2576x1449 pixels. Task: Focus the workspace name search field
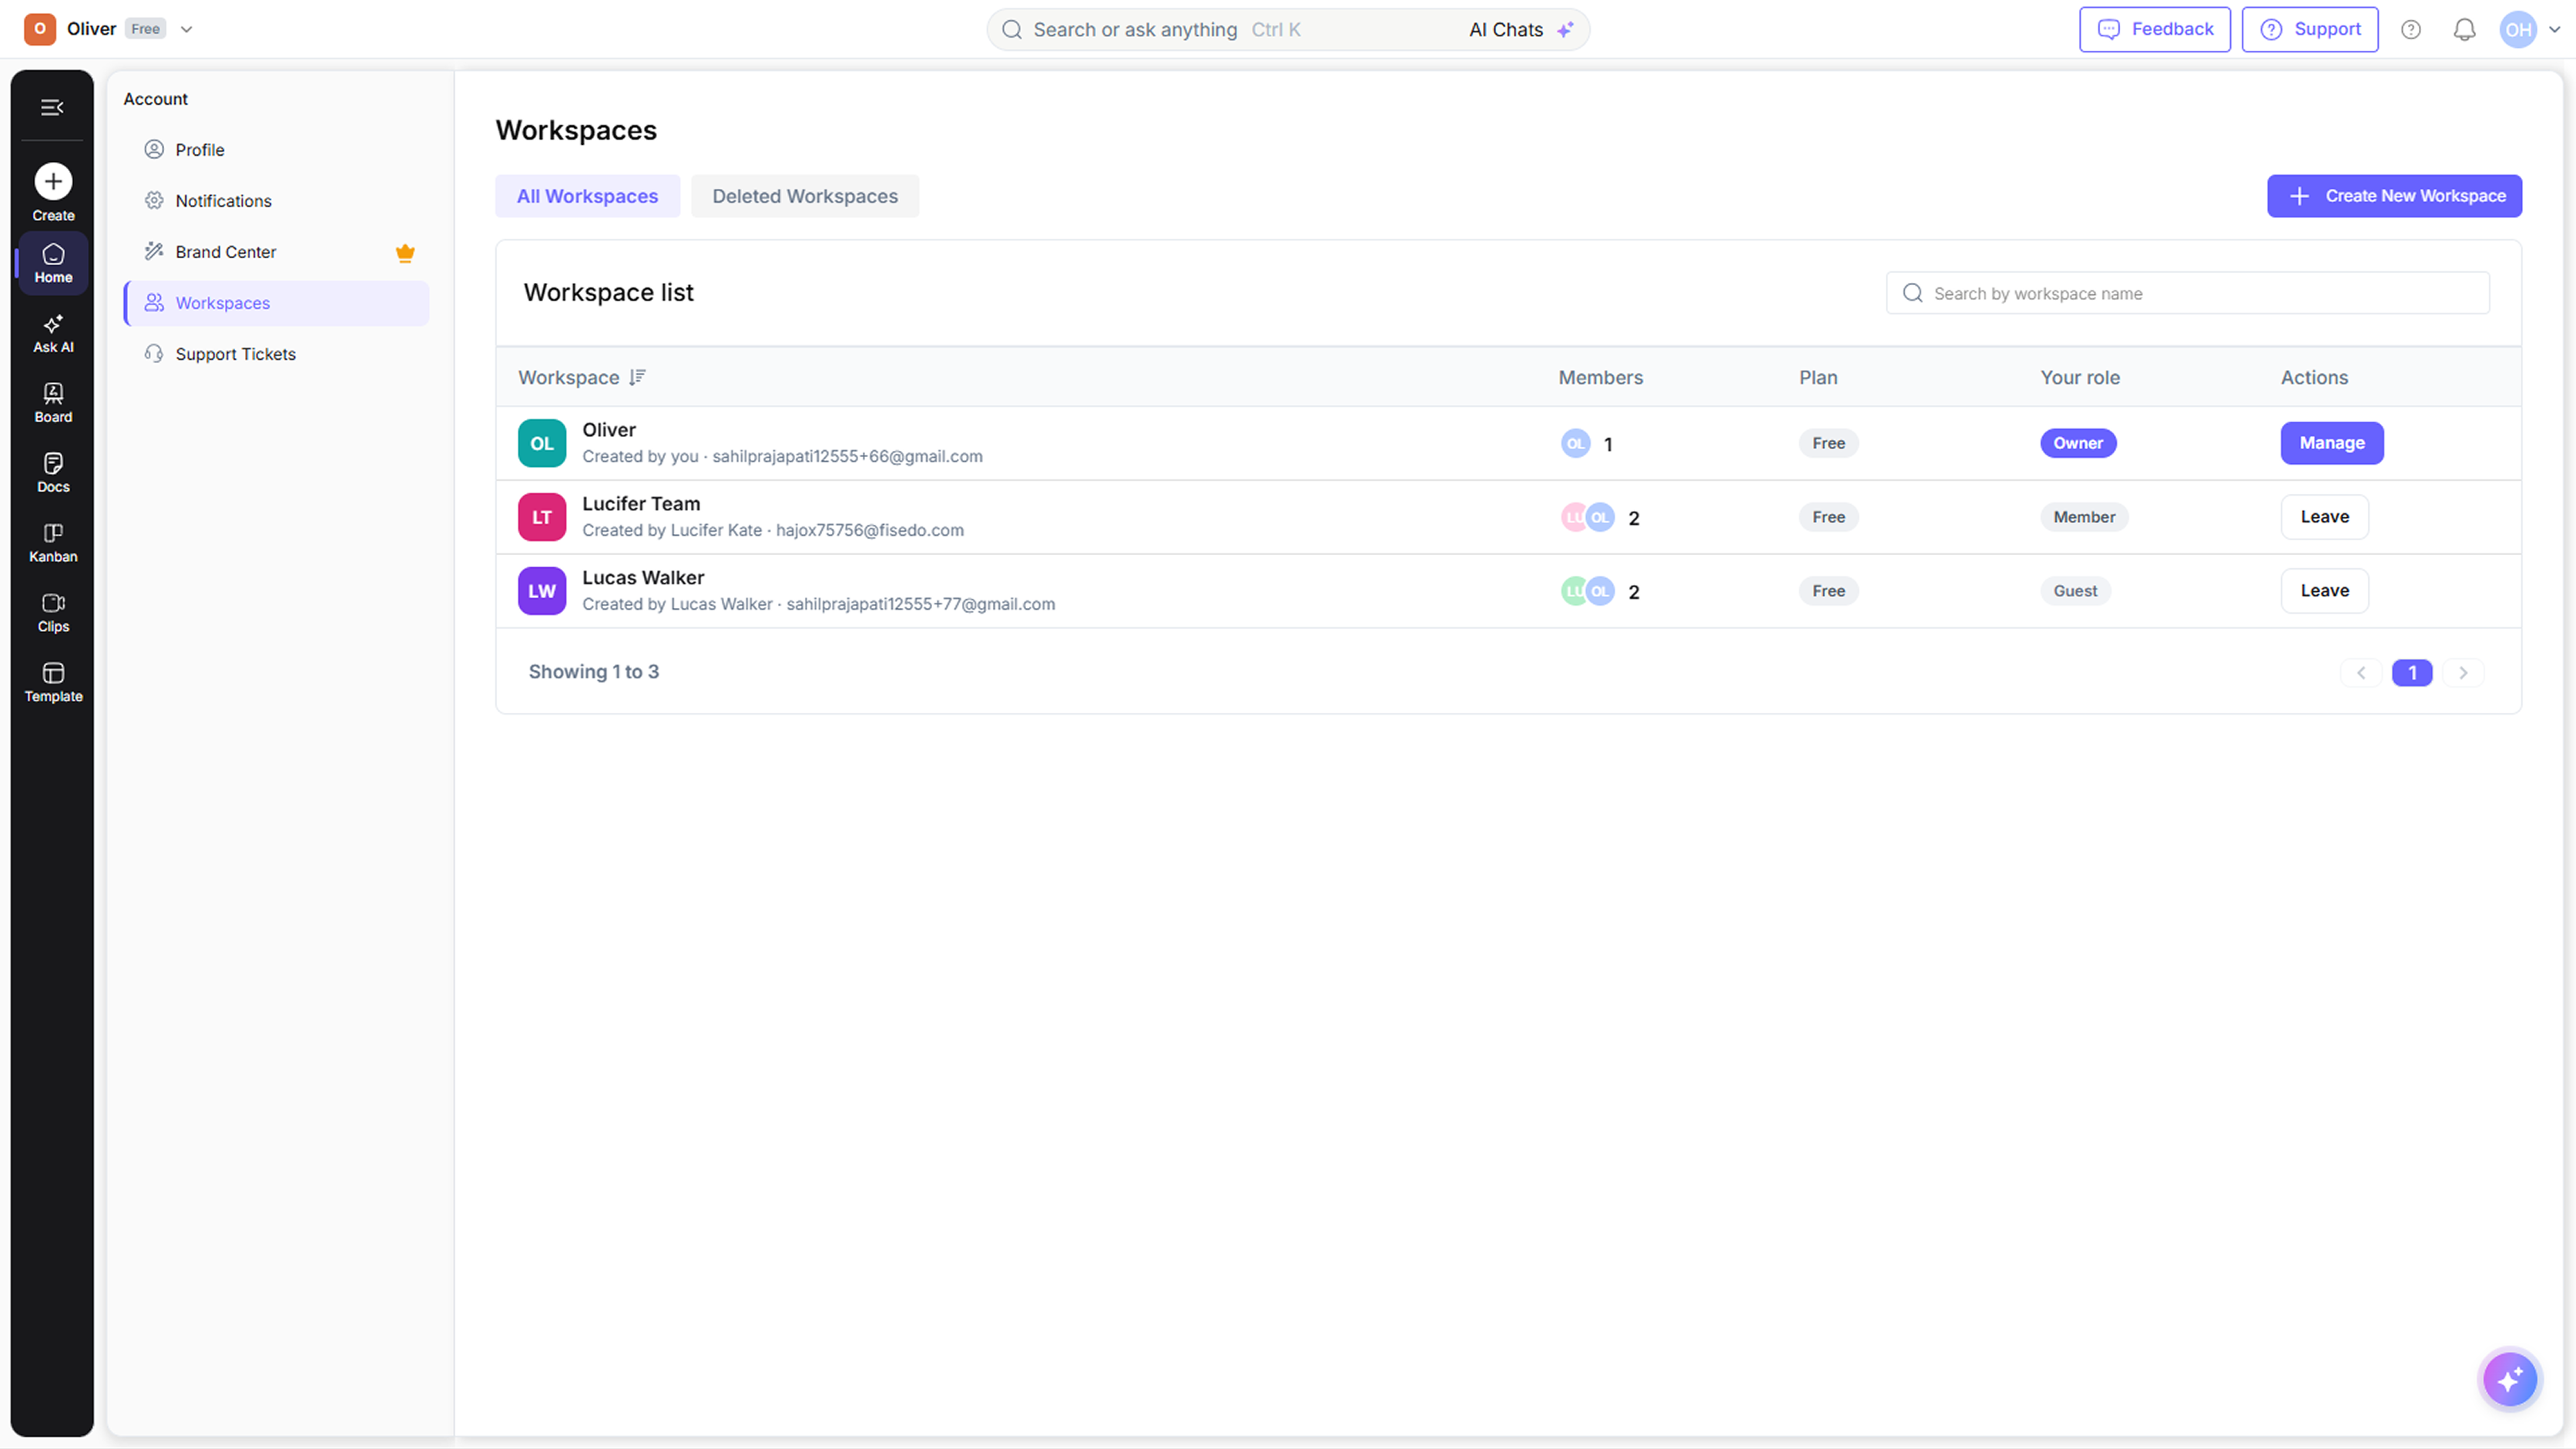pyautogui.click(x=2187, y=293)
